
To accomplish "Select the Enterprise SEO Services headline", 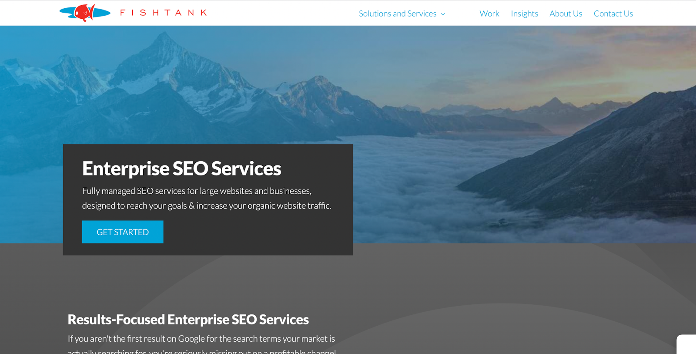I will (181, 169).
